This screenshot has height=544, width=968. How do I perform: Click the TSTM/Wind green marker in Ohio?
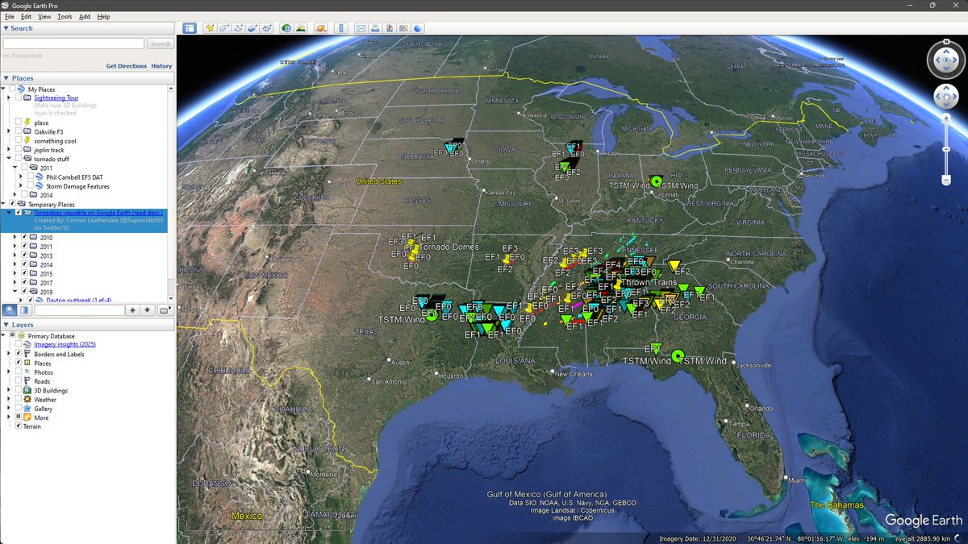656,181
